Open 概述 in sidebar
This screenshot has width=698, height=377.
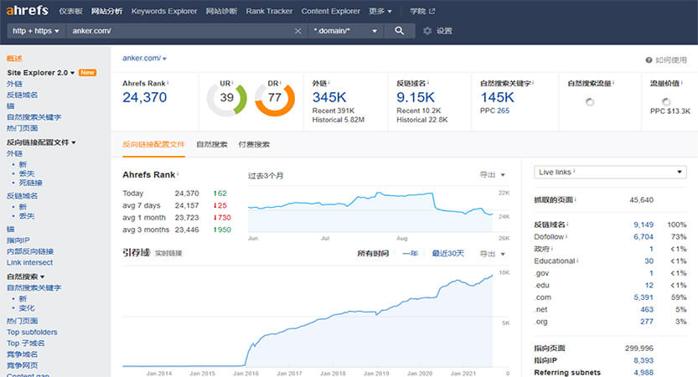click(x=15, y=59)
